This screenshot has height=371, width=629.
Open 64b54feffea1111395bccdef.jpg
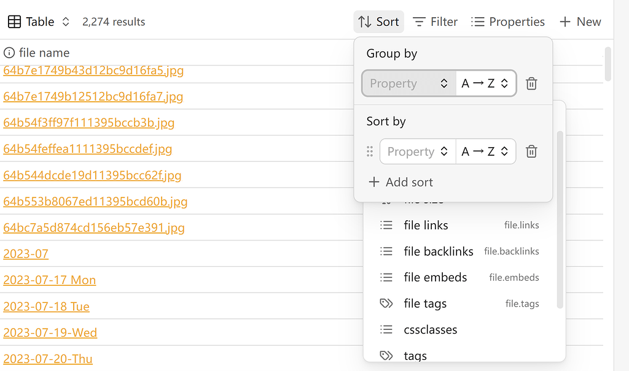pos(87,149)
